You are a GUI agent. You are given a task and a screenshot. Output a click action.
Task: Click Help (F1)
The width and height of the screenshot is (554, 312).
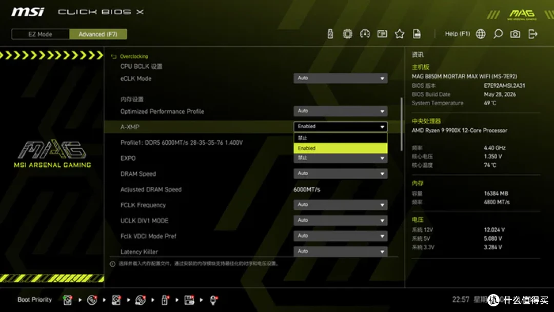click(x=457, y=34)
